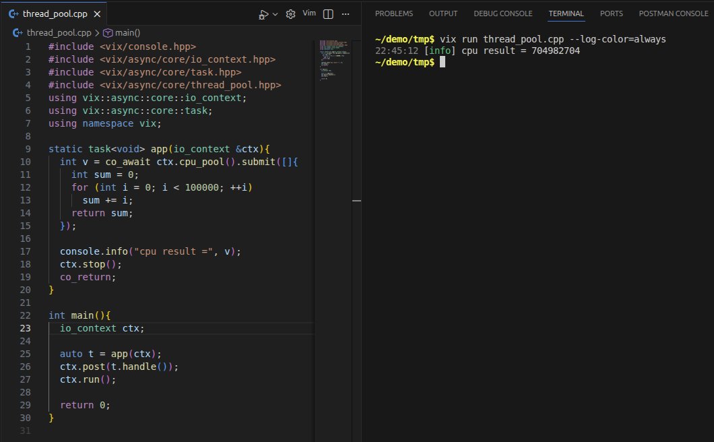Click the minimap code preview
The width and height of the screenshot is (714, 442).
(x=335, y=59)
